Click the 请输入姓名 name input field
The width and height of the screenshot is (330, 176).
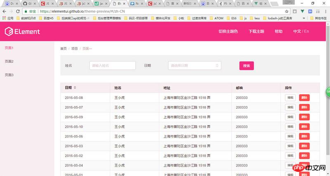click(112, 66)
